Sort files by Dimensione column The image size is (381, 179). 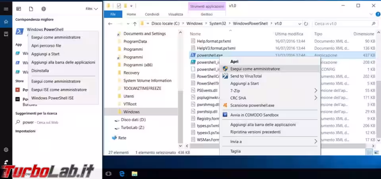364,34
